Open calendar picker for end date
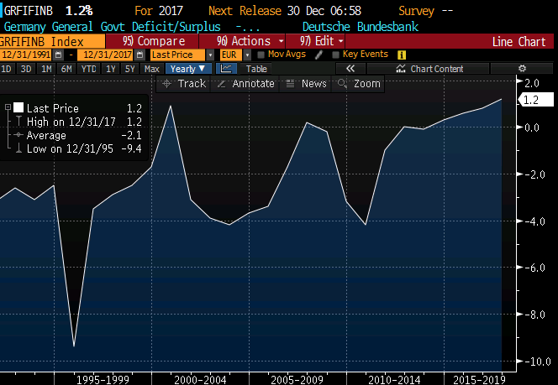This screenshot has width=558, height=385. click(x=138, y=55)
